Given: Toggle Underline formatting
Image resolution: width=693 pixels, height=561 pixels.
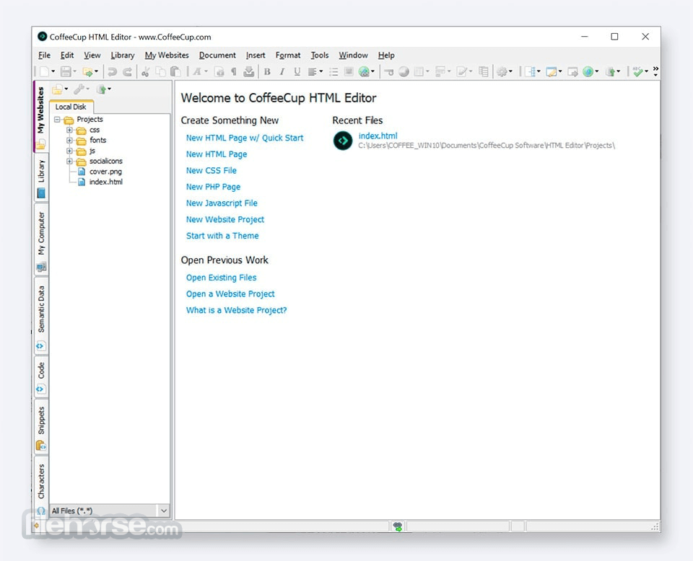Looking at the screenshot, I should coord(297,71).
